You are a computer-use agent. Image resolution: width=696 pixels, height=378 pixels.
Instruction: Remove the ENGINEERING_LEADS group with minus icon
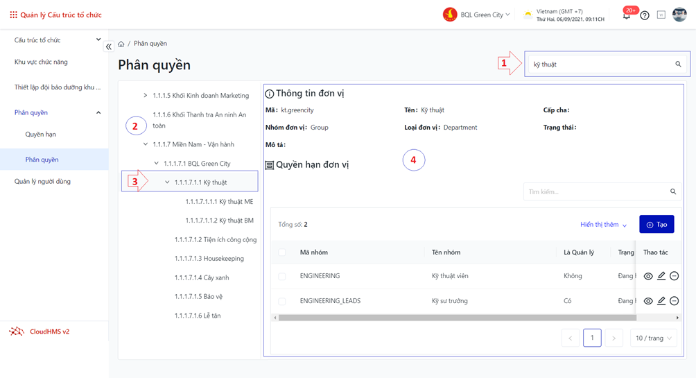[674, 301]
